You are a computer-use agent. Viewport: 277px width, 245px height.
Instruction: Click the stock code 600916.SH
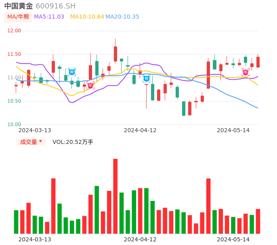point(55,6)
